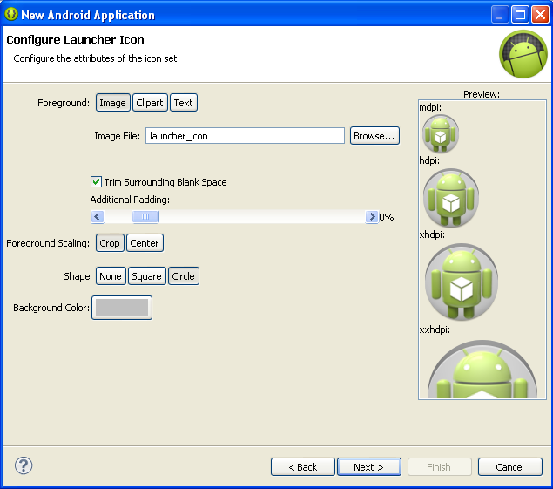Click the xhdpi preview icon
The width and height of the screenshot is (553, 489).
[x=462, y=282]
